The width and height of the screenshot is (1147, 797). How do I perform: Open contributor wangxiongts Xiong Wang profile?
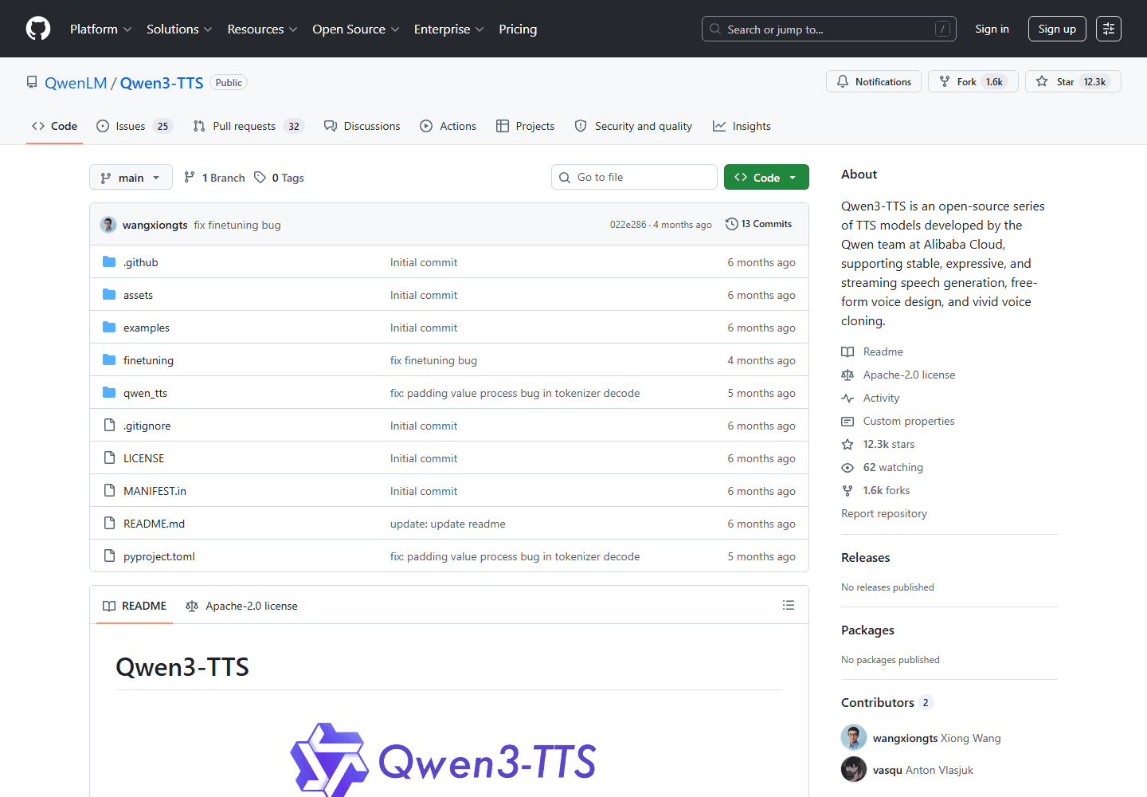click(x=937, y=738)
